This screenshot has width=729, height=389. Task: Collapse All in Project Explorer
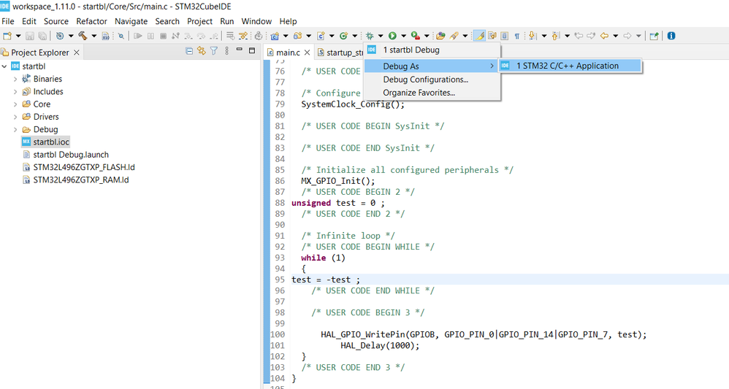click(189, 51)
